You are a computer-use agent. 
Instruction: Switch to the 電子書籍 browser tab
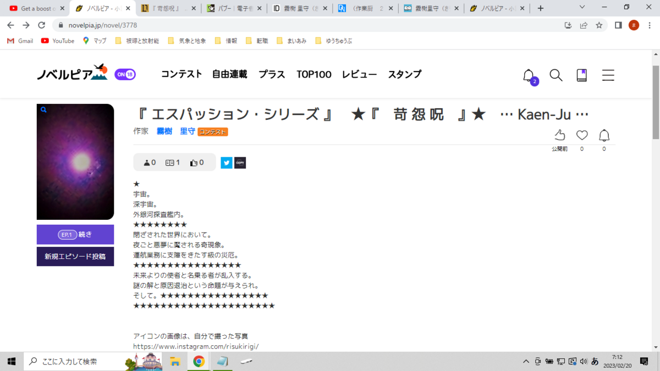(233, 8)
